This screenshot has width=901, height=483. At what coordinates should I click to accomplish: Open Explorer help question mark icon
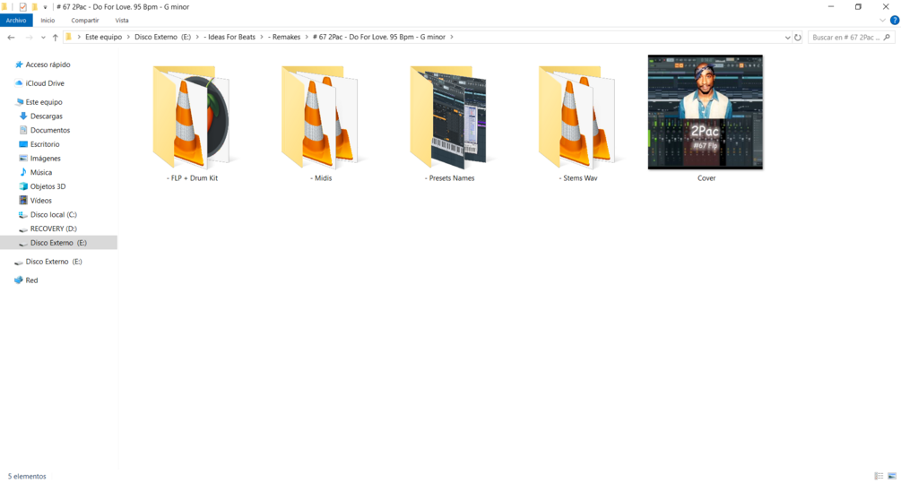(894, 20)
